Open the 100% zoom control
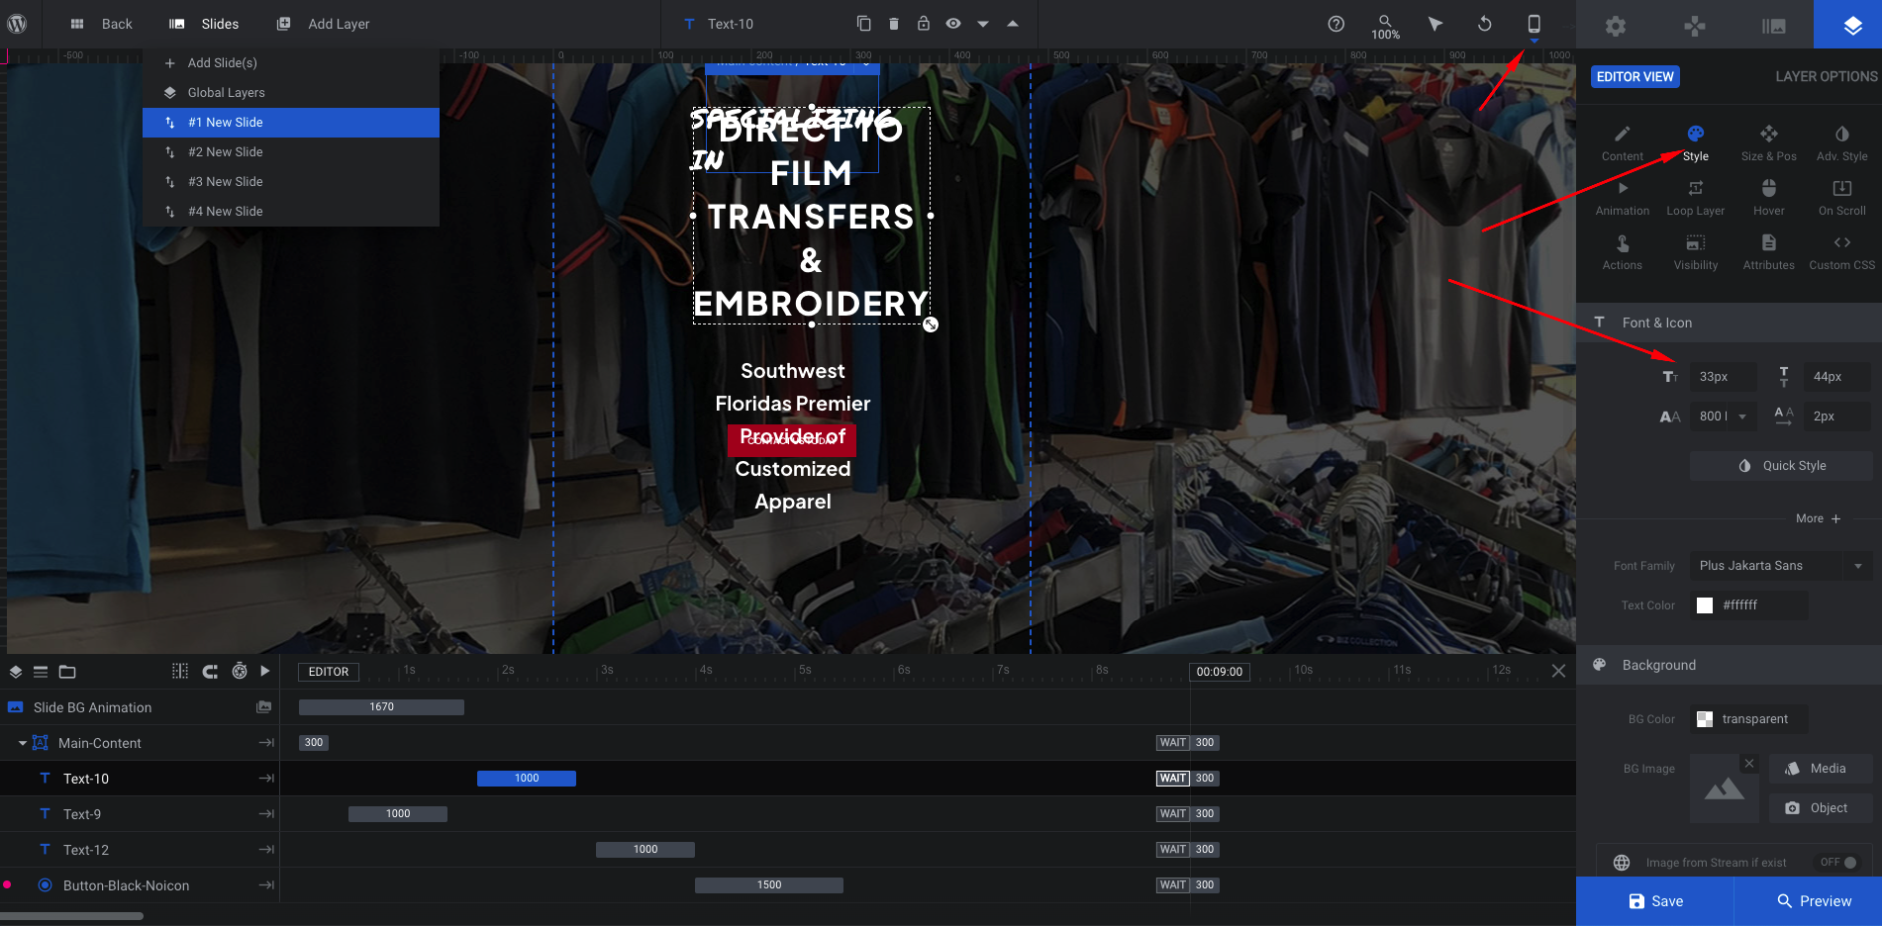The width and height of the screenshot is (1882, 926). (x=1385, y=27)
